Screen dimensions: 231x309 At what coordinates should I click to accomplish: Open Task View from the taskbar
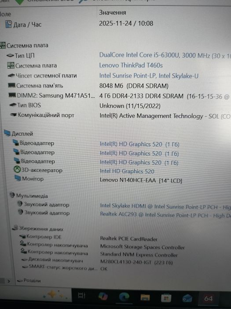(81, 295)
